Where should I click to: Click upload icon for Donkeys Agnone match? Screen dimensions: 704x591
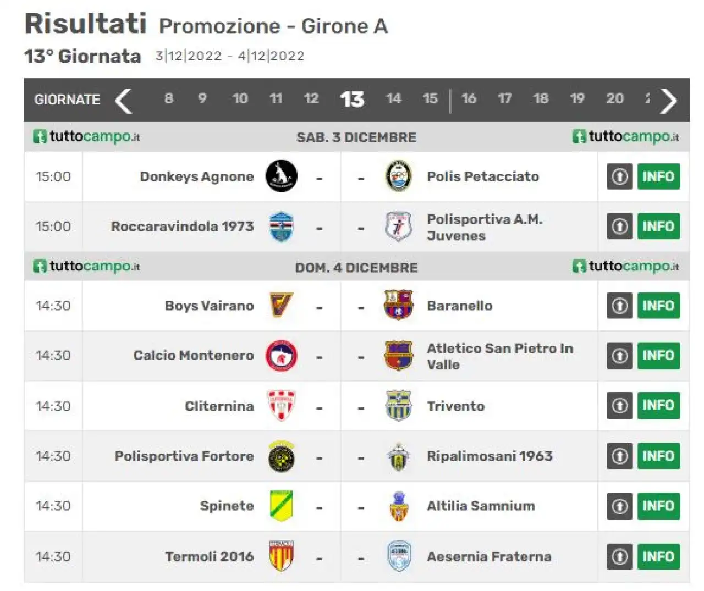tap(620, 176)
